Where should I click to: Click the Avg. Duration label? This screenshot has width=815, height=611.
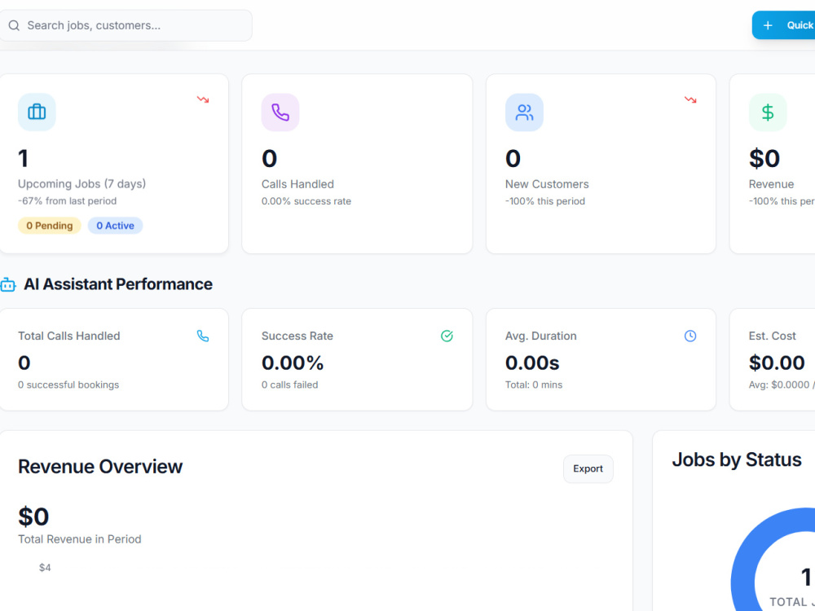click(540, 336)
